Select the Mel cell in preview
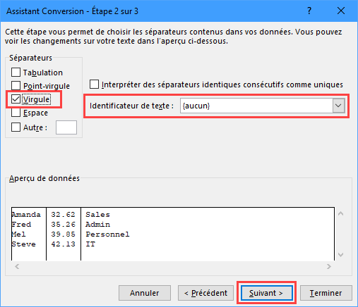Viewport: 358px width, 307px height. point(19,234)
